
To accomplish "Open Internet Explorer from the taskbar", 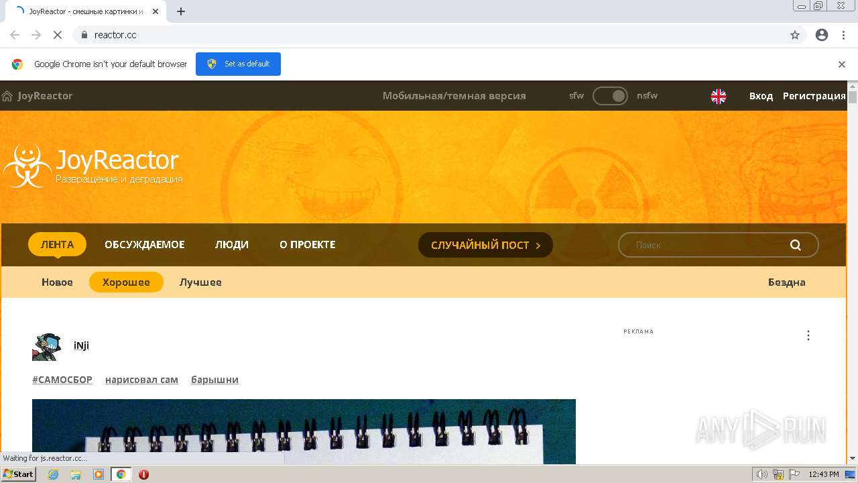I will point(54,474).
